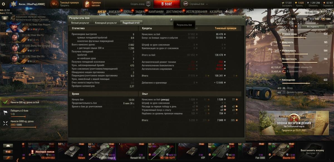The image size is (334, 162).
Task: Click the Исследовать button
Action: click(313, 27)
